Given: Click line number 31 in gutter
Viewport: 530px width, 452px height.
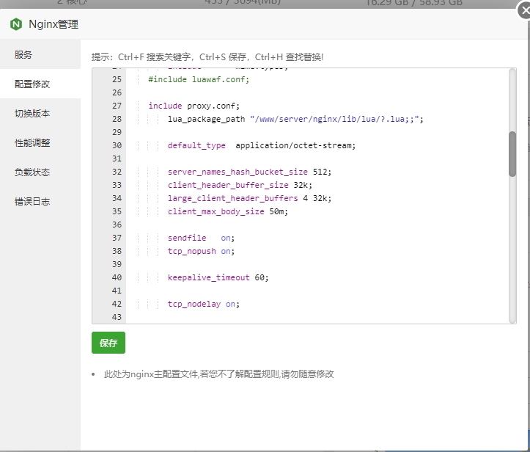Looking at the screenshot, I should (x=117, y=158).
